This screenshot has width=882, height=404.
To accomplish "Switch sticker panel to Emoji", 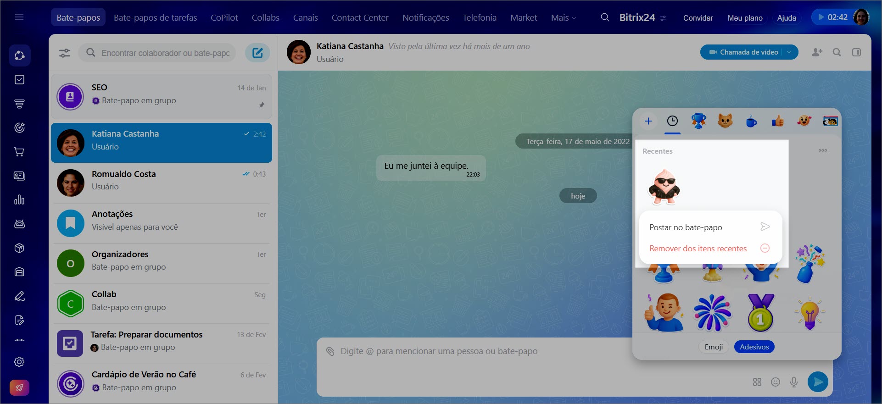I will tap(713, 347).
